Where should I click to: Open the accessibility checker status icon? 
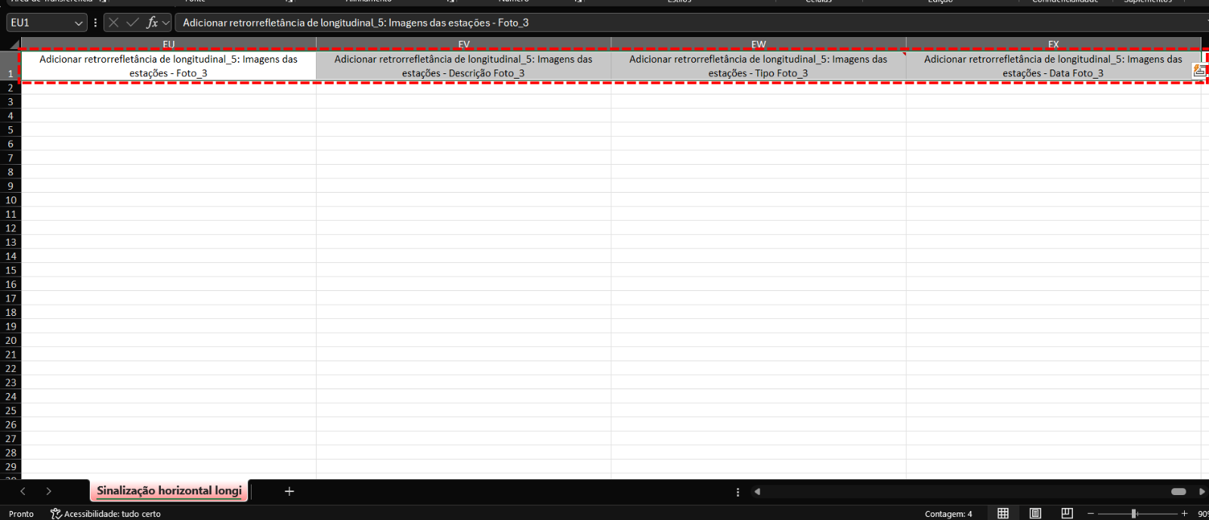coord(56,514)
